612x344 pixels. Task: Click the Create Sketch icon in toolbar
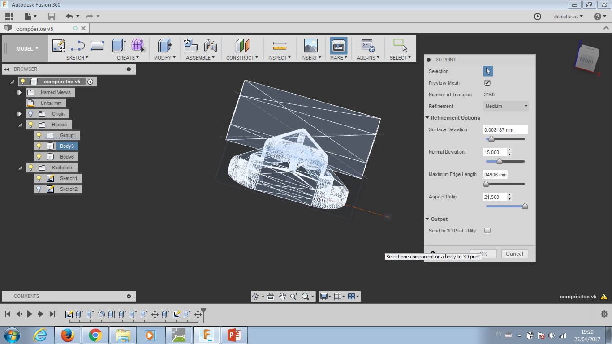[x=59, y=46]
